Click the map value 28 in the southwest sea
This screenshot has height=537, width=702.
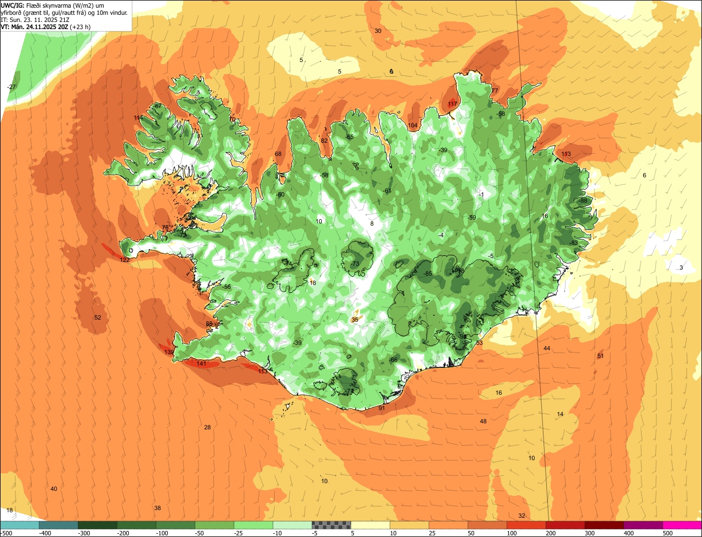tap(207, 427)
